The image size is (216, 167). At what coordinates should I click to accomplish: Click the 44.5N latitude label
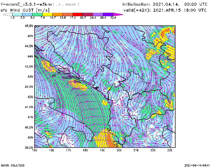(x=29, y=46)
